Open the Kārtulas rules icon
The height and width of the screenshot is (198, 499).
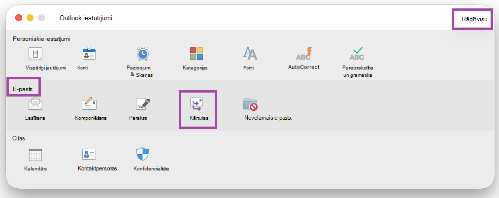pos(197,104)
